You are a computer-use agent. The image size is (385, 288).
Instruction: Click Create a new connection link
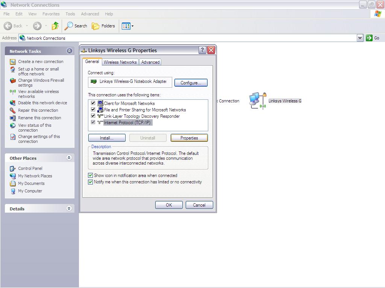pyautogui.click(x=41, y=62)
